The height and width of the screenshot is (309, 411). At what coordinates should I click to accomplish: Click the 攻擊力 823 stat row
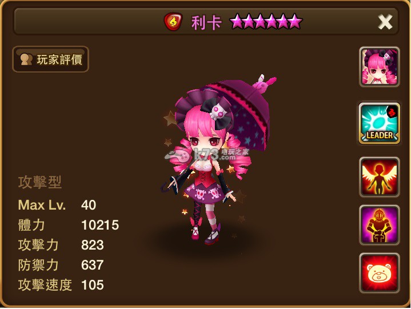(x=61, y=245)
